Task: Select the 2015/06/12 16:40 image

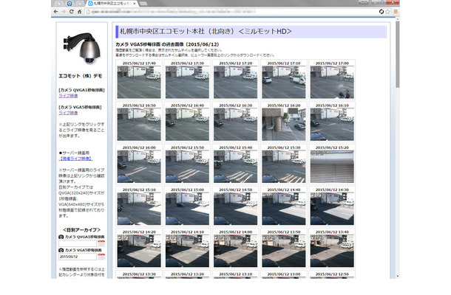Action: pos(187,124)
